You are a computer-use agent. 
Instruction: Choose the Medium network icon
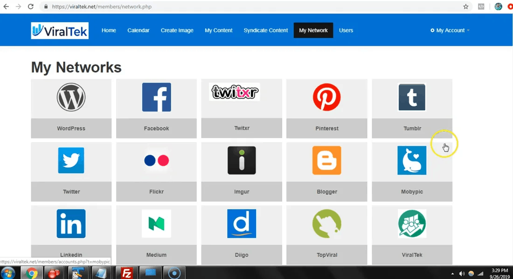(156, 223)
